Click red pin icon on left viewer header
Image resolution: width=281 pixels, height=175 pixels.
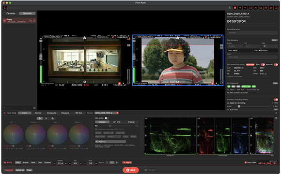coord(113,37)
